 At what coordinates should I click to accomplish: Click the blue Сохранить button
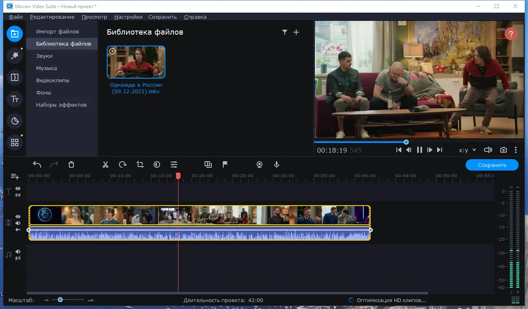coord(492,165)
